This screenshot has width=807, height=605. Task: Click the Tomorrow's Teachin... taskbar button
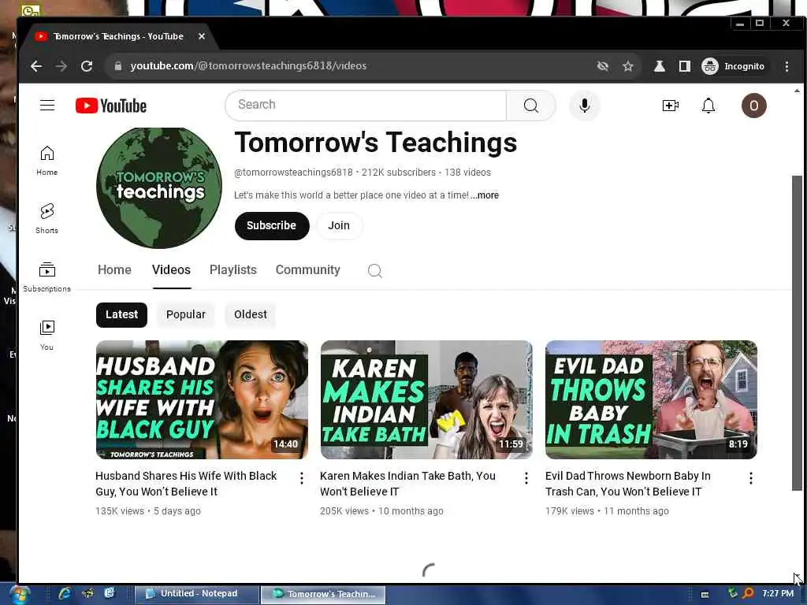point(323,594)
